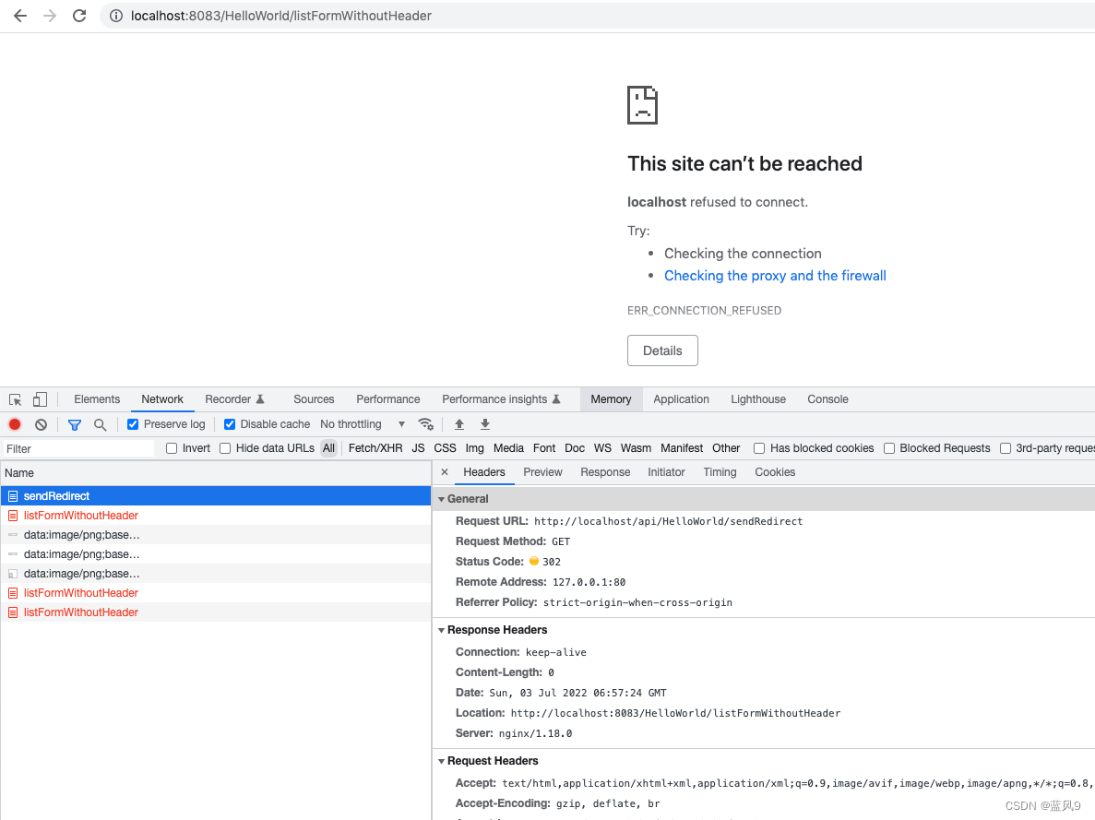Disable the Disable cache option
Viewport: 1095px width, 820px height.
tap(229, 423)
